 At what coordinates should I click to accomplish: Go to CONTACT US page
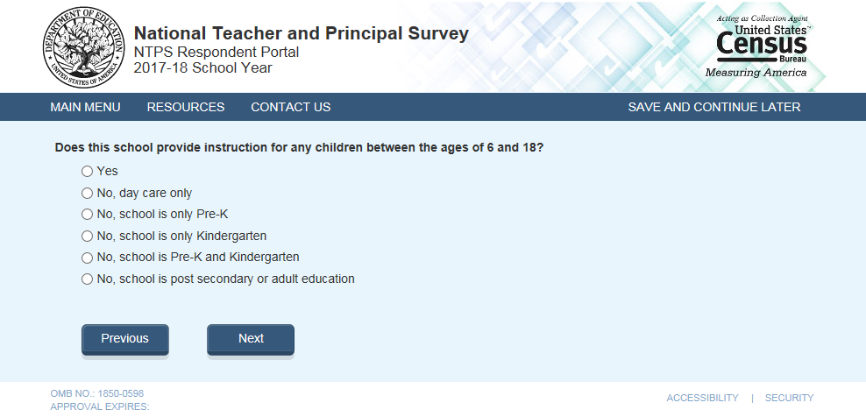(x=290, y=107)
